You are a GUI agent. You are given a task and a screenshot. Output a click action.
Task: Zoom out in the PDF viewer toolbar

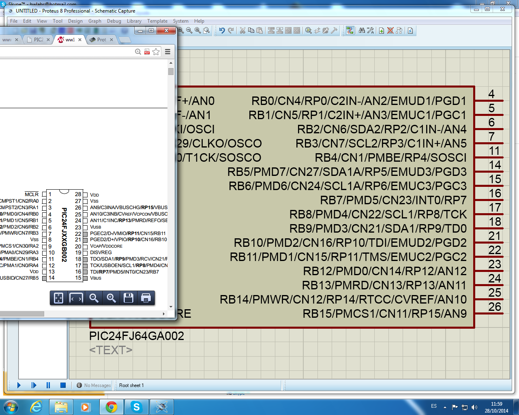tap(94, 298)
